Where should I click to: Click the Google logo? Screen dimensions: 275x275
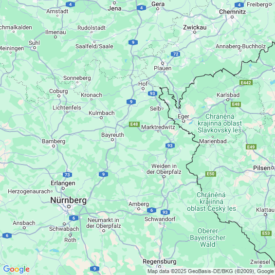click(17, 269)
